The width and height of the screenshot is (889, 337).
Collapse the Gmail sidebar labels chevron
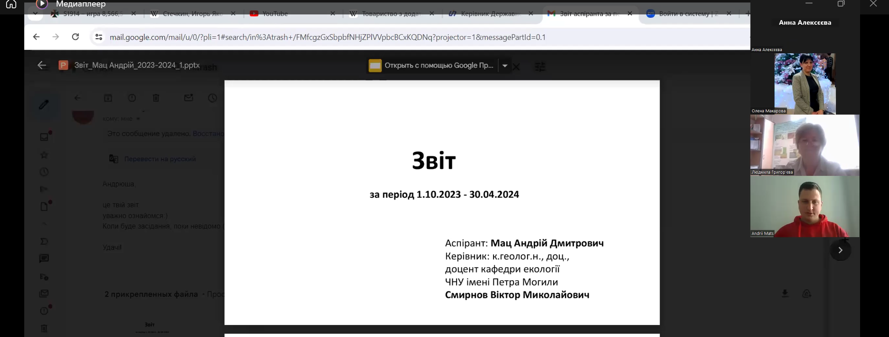tap(44, 224)
